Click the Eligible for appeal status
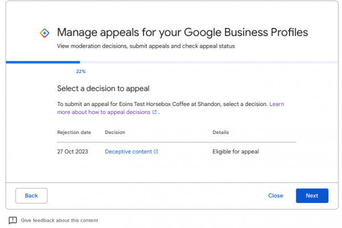The width and height of the screenshot is (342, 228). pos(235,152)
